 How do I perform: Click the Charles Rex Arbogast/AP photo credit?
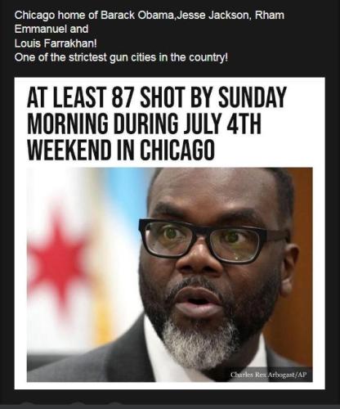click(x=269, y=375)
